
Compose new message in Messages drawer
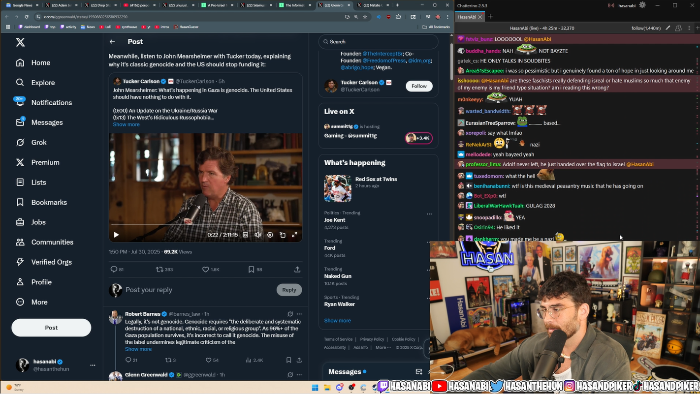coord(419,372)
